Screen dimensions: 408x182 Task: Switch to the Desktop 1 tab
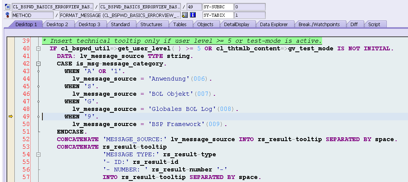(x=26, y=25)
